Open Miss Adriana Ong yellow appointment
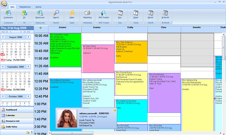Viewport: 226px width, 135px height. 197,105
